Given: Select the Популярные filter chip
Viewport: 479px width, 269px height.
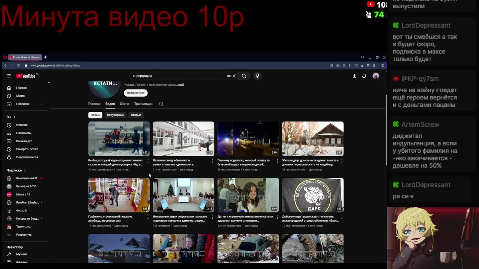Looking at the screenshot, I should pos(115,115).
